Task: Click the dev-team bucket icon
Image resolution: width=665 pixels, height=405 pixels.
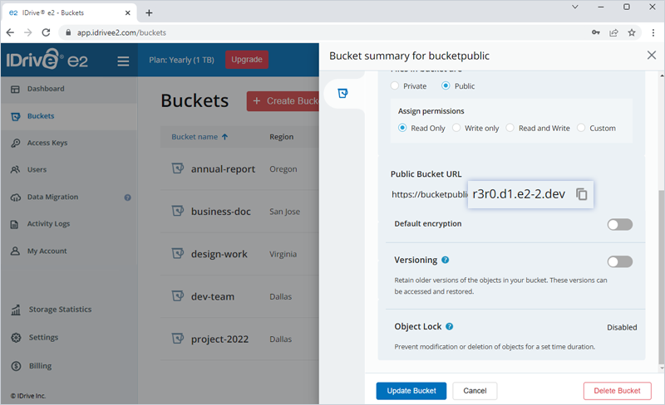Action: pyautogui.click(x=177, y=295)
